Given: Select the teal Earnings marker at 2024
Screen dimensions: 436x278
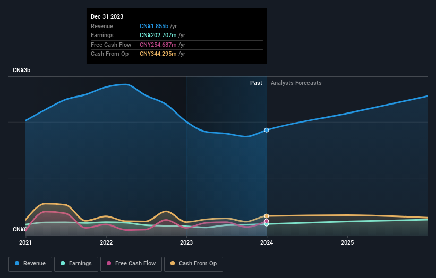Looking at the screenshot, I should [x=267, y=224].
